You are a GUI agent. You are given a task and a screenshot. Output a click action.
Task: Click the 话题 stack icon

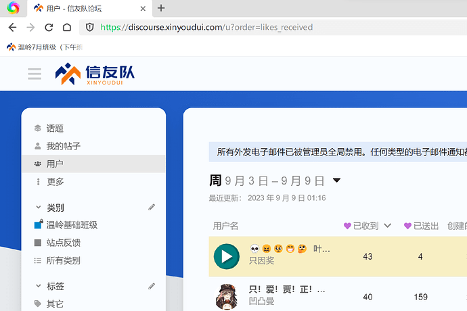click(x=37, y=128)
